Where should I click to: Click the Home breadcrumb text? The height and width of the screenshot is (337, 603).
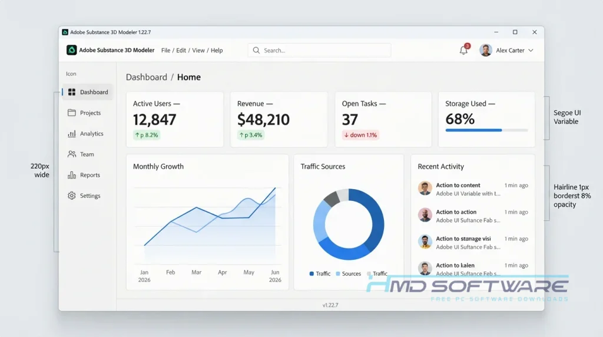[x=189, y=77]
